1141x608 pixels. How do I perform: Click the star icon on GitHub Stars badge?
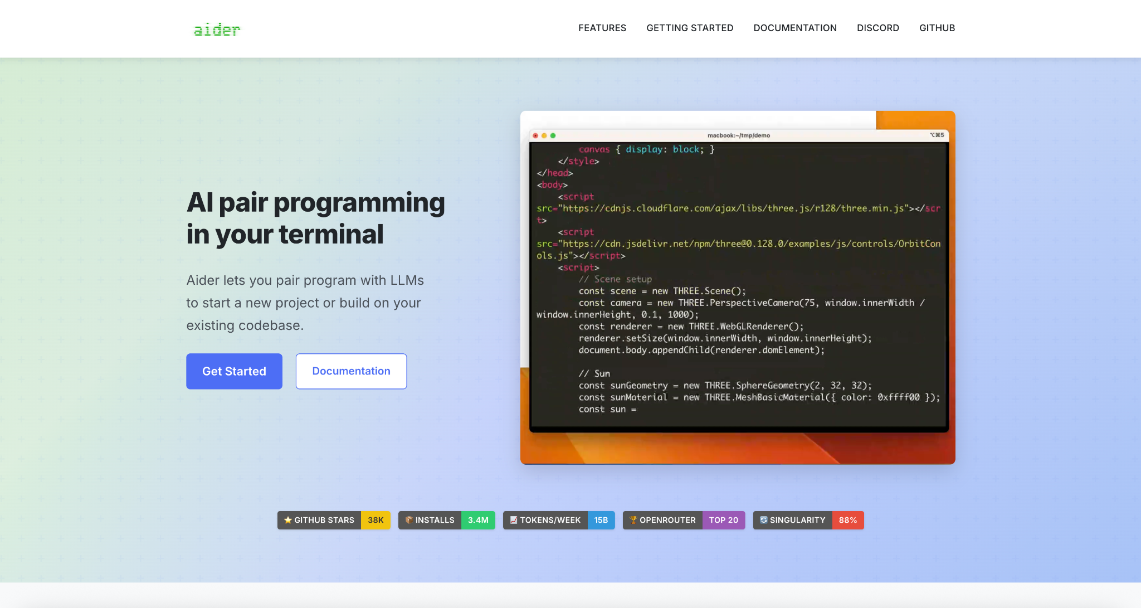click(x=287, y=520)
